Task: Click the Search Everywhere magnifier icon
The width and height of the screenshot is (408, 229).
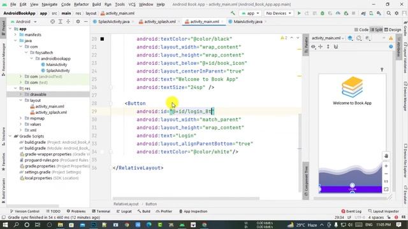Action: click(x=388, y=13)
